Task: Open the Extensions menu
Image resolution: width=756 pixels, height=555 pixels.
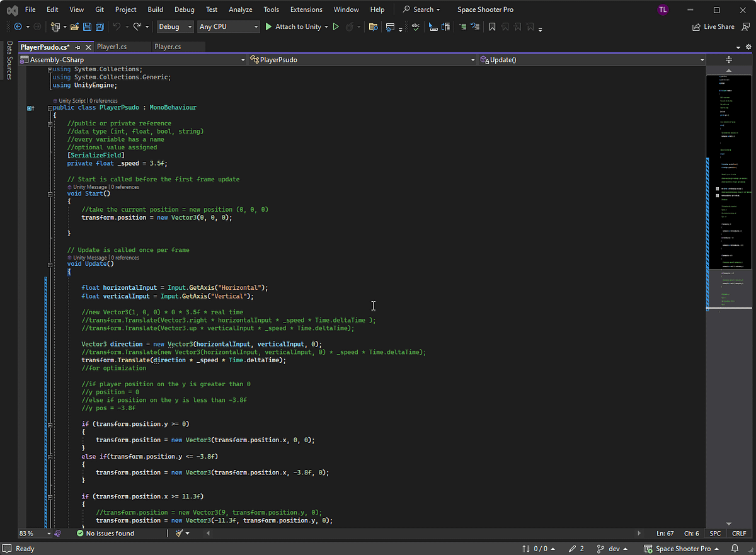Action: click(x=306, y=9)
